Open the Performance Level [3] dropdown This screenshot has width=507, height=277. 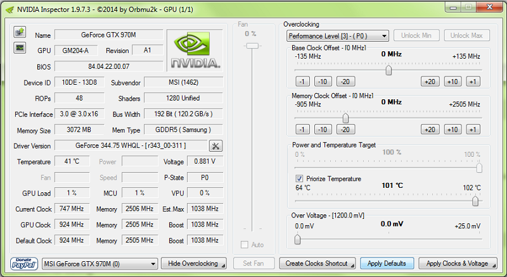point(338,36)
